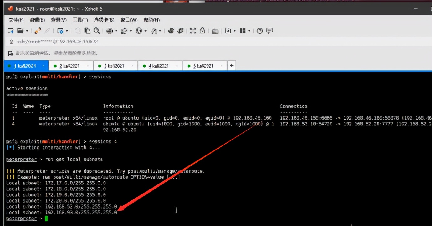Close tab 3 kali2021 with its x
The height and width of the screenshot is (226, 432).
132,66
